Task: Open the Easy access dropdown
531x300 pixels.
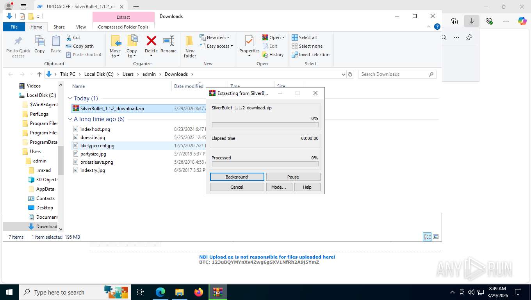Action: click(x=216, y=46)
